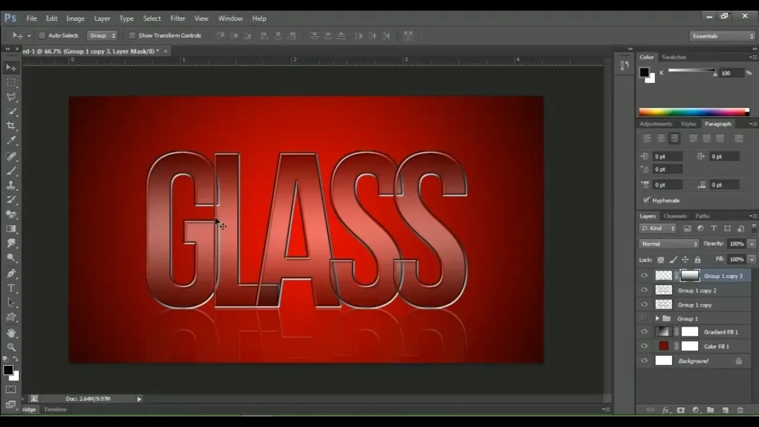The height and width of the screenshot is (427, 759).
Task: Hide the Group 1 copy layer
Action: click(645, 304)
